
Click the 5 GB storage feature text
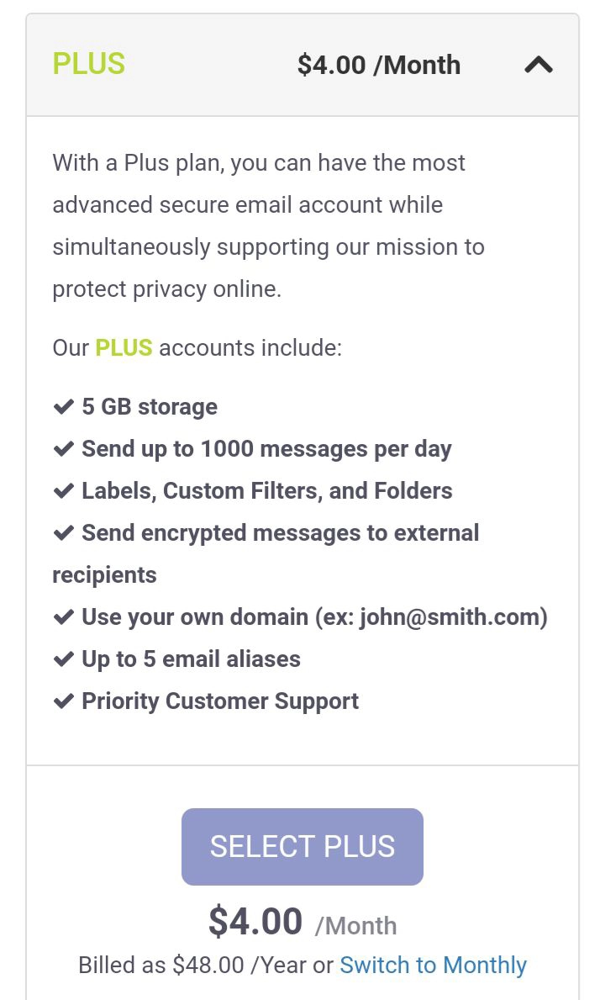(150, 407)
